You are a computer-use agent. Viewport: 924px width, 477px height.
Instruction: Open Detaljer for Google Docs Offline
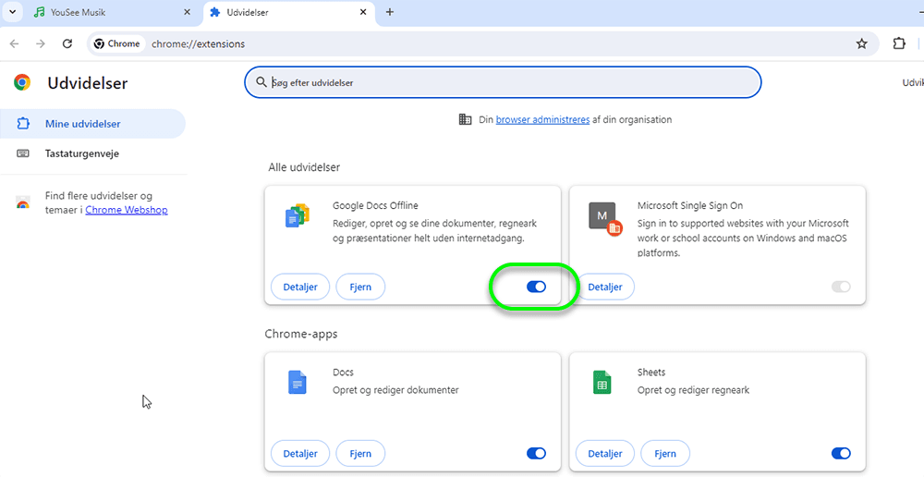click(x=299, y=287)
